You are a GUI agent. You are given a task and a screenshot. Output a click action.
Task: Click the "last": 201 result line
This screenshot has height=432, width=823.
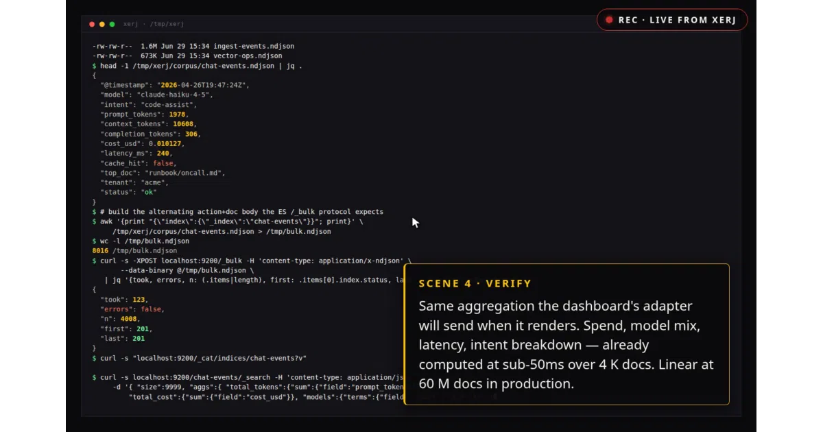click(x=123, y=338)
